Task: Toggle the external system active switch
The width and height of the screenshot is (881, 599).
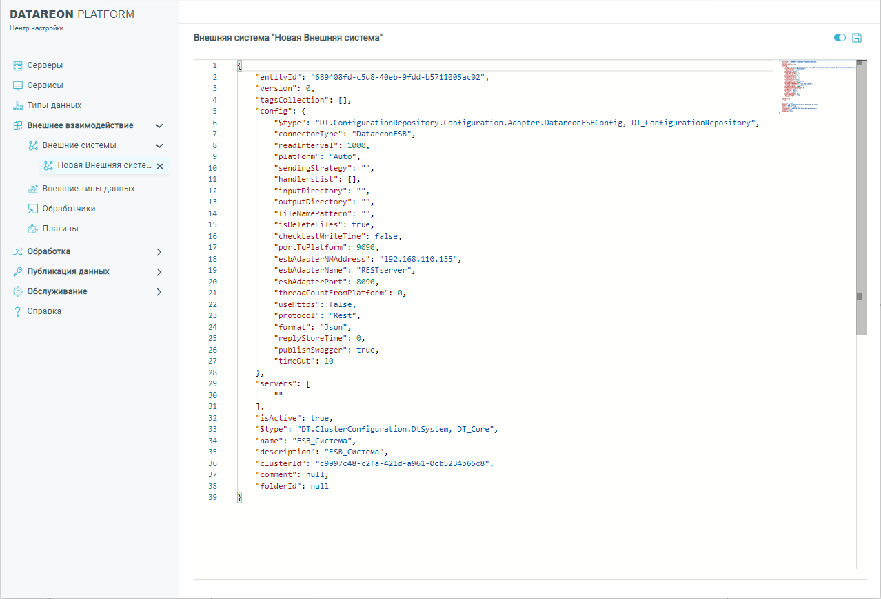Action: tap(840, 38)
